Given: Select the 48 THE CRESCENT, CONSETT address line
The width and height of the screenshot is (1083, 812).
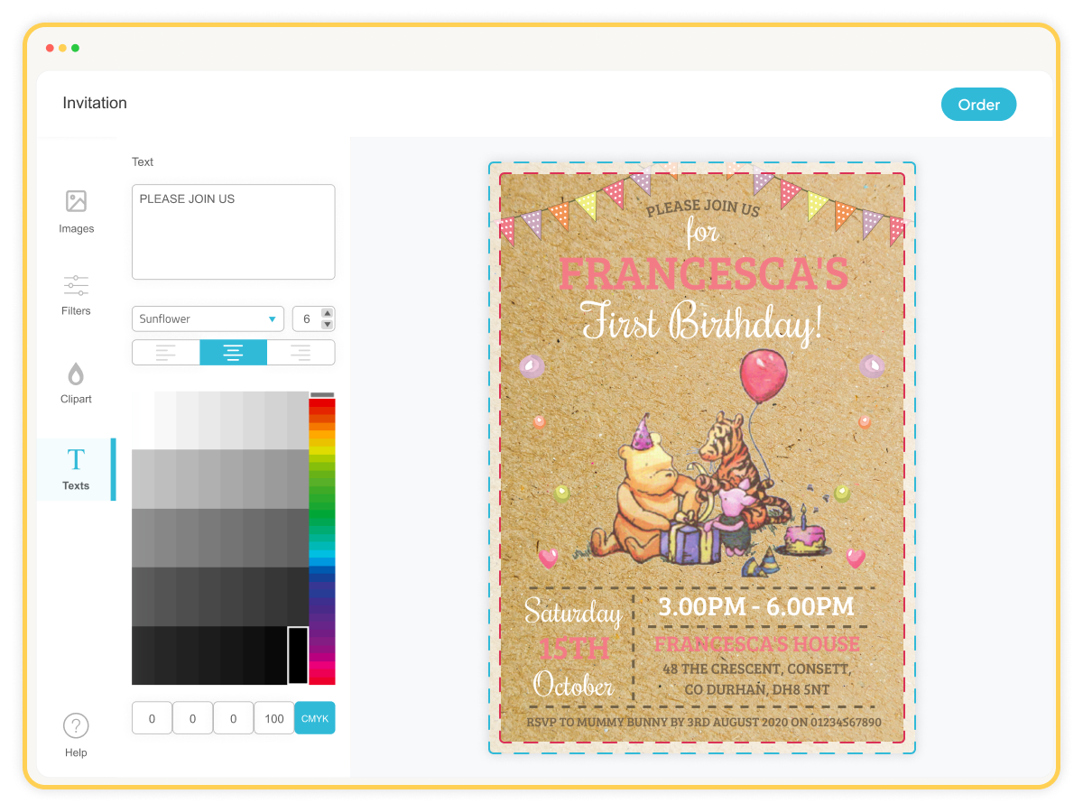Looking at the screenshot, I should (x=756, y=669).
